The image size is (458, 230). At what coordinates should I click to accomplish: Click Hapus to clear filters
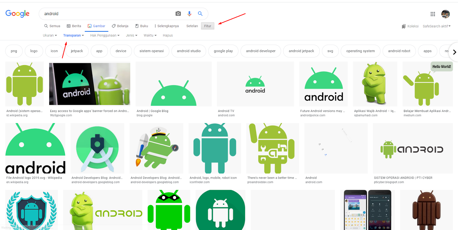[168, 35]
